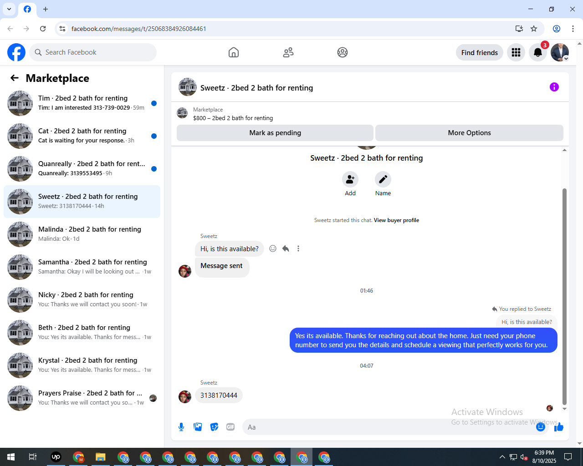Open the account profile picture menu
This screenshot has height=466, width=583.
[x=560, y=52]
